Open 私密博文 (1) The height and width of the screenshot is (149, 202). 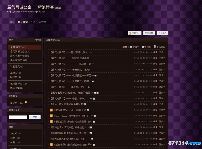coord(17,67)
